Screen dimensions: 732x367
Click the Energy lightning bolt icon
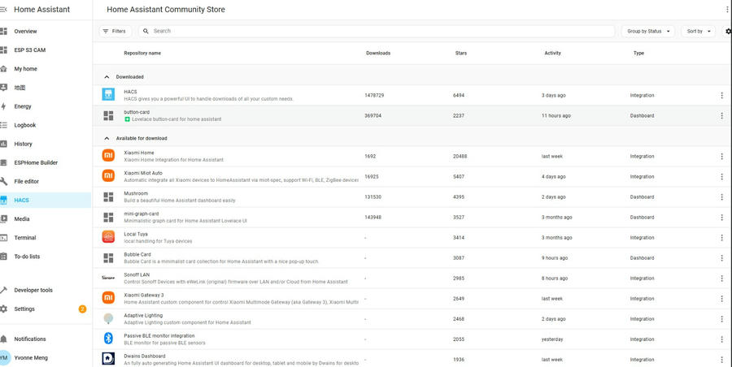(4, 106)
